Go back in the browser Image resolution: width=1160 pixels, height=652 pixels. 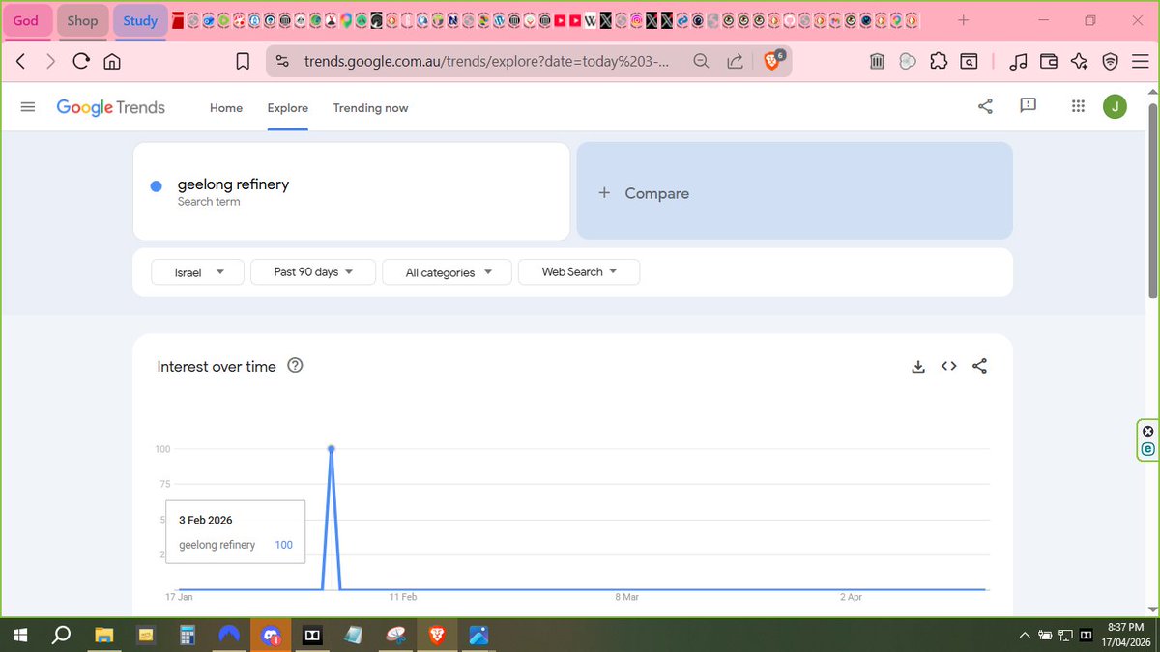[x=21, y=61]
